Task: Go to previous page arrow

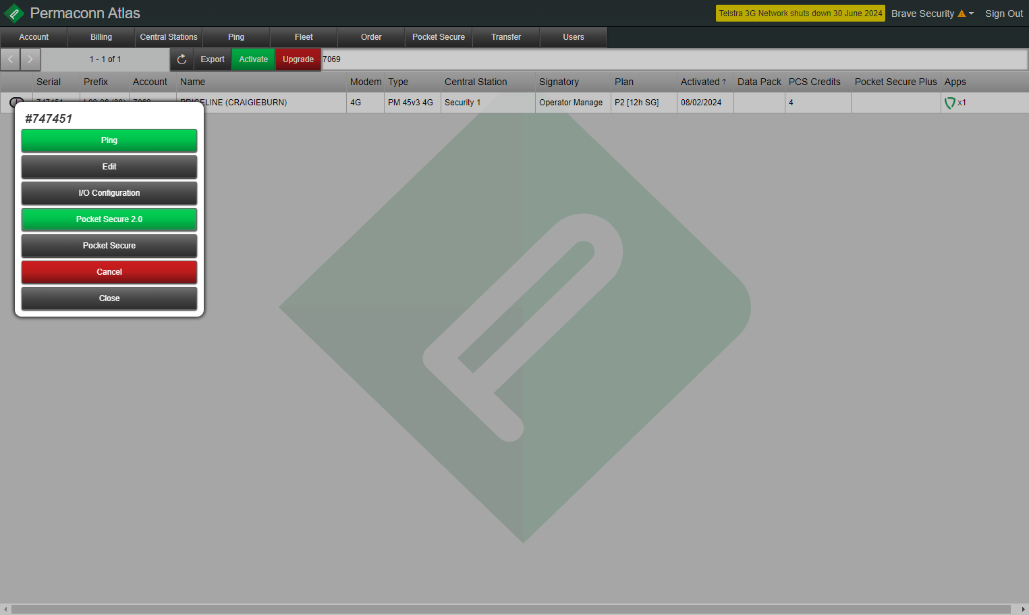Action: click(10, 59)
